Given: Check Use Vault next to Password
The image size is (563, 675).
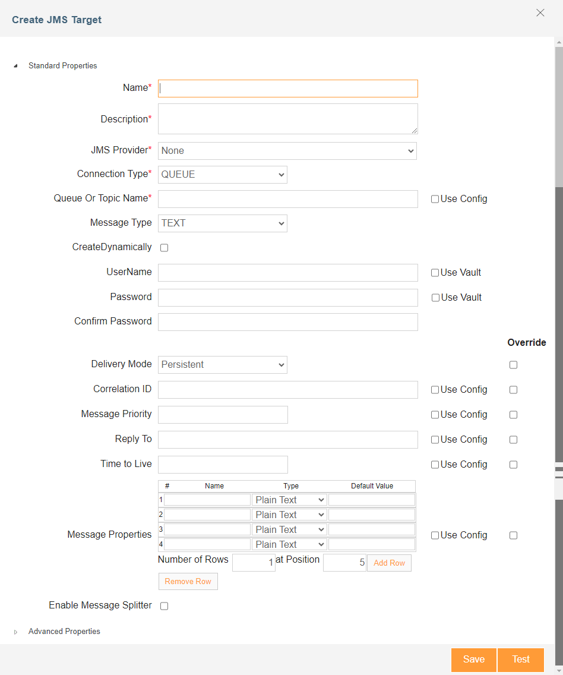Looking at the screenshot, I should pos(435,298).
